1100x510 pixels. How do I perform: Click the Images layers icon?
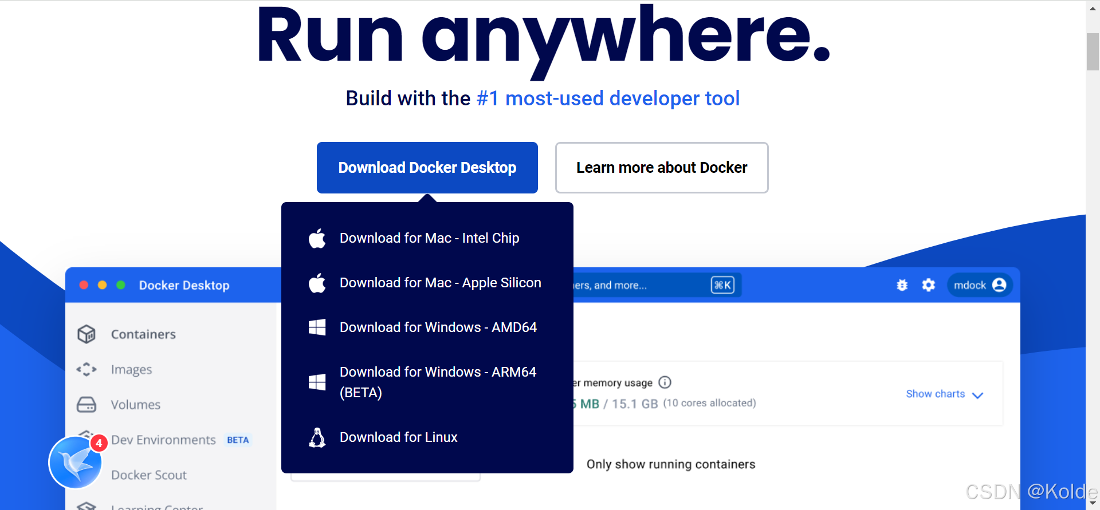coord(87,369)
